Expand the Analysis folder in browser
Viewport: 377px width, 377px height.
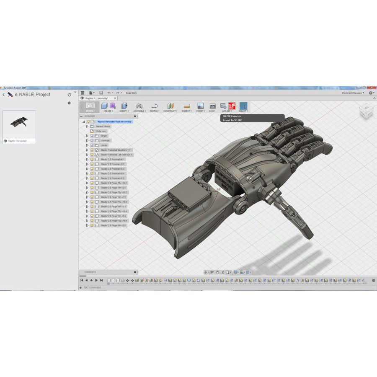[87, 140]
